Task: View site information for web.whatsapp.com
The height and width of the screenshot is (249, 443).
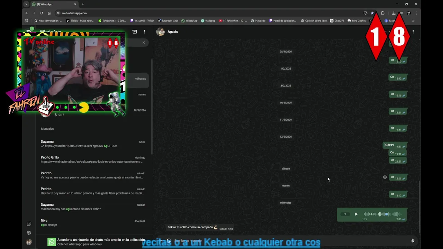Action: pos(58,13)
